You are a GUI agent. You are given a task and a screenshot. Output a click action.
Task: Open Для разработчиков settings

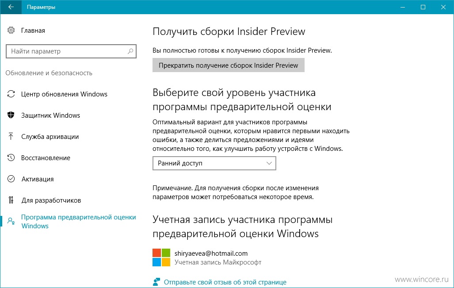tap(51, 200)
